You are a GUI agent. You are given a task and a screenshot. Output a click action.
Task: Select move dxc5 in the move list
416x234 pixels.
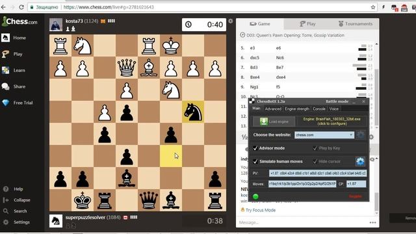(x=254, y=58)
